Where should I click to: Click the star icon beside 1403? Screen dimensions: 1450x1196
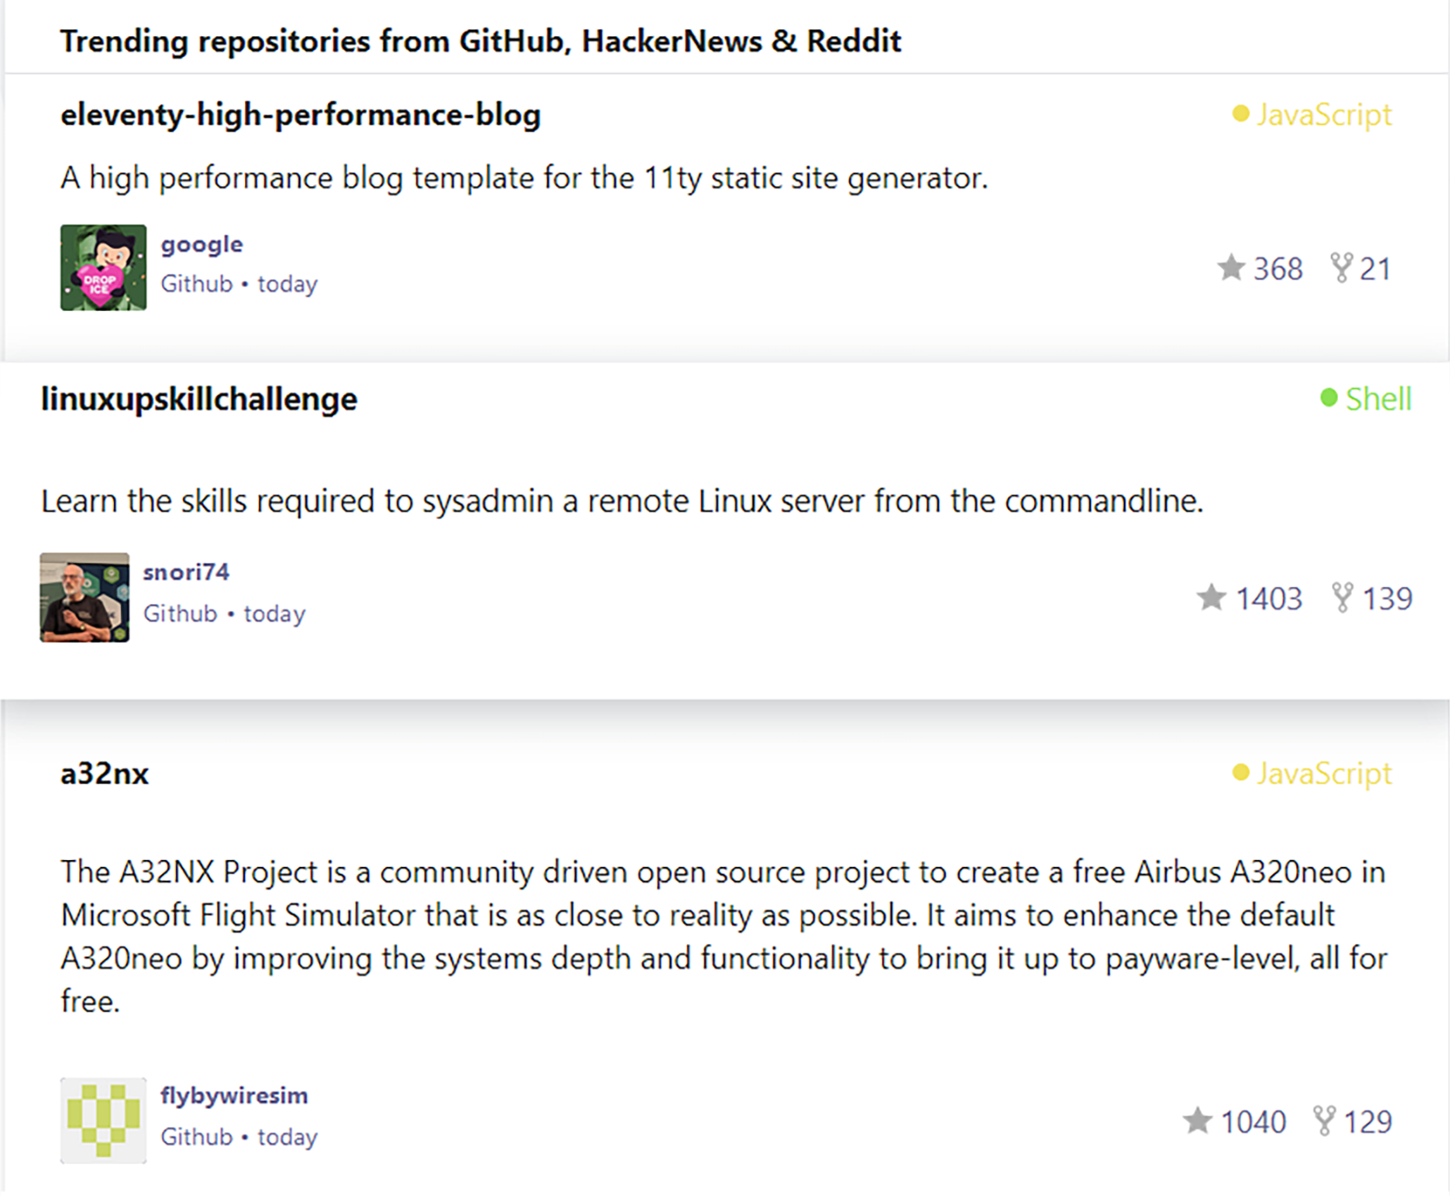click(x=1211, y=598)
